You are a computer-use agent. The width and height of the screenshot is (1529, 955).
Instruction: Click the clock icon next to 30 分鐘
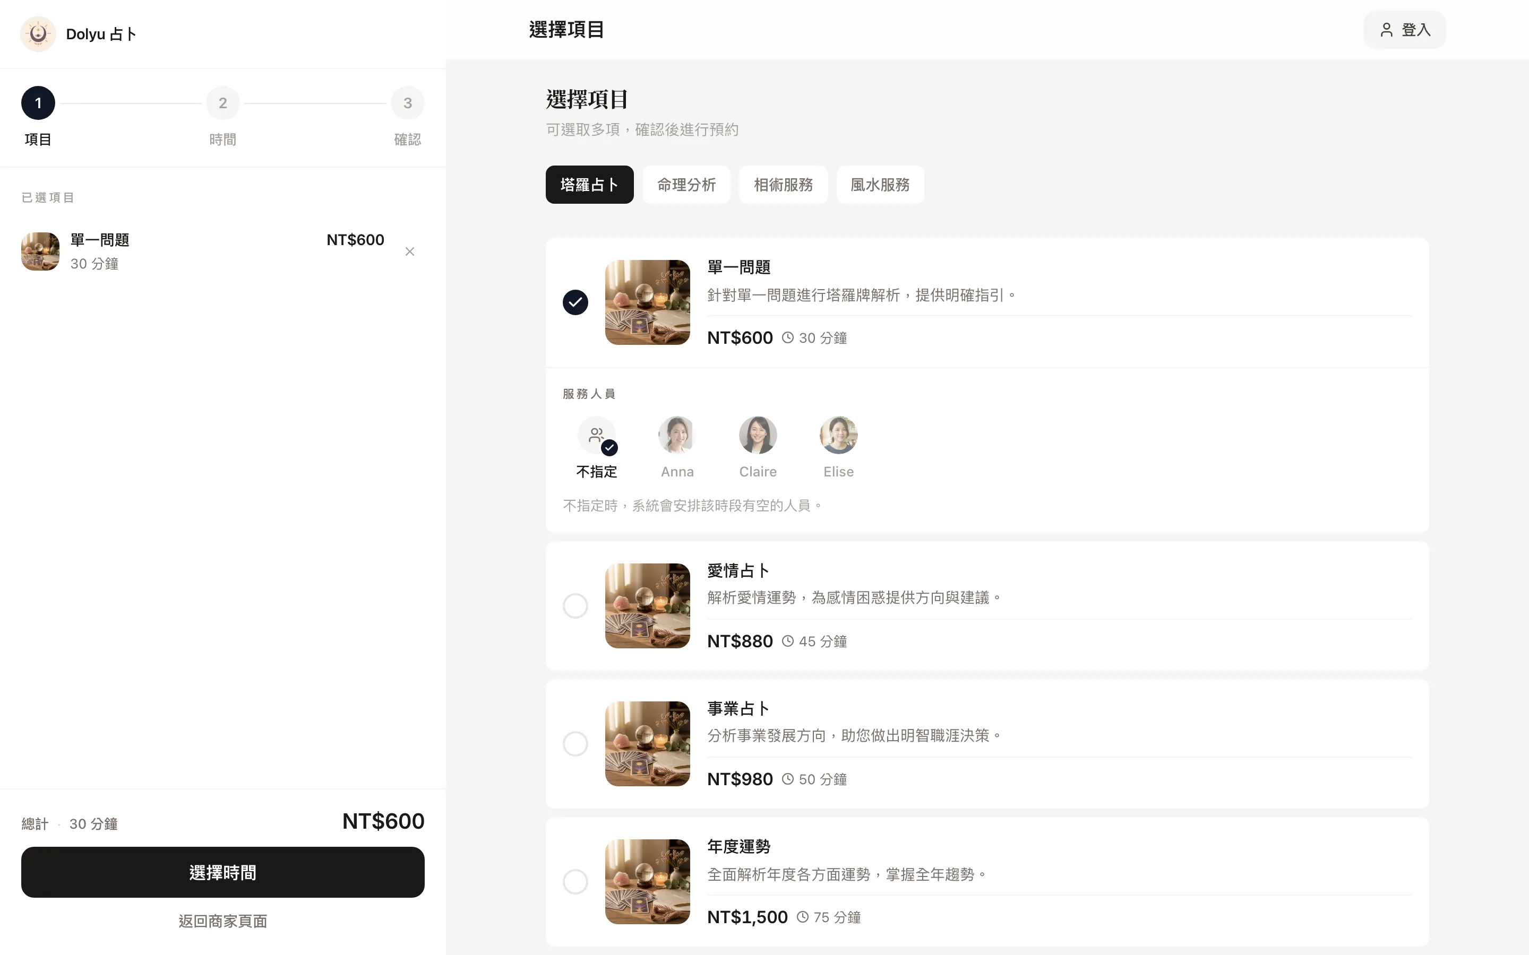coord(787,338)
